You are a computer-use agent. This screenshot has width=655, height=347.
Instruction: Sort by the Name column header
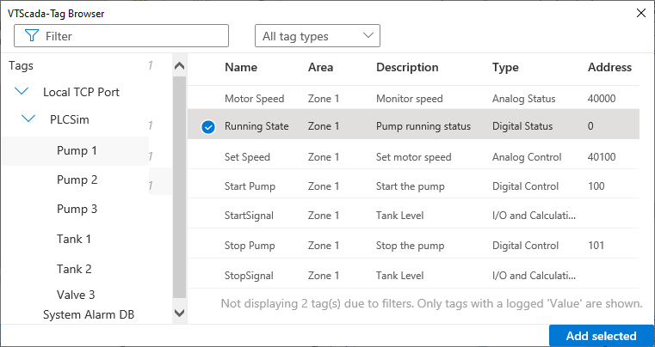pyautogui.click(x=241, y=68)
